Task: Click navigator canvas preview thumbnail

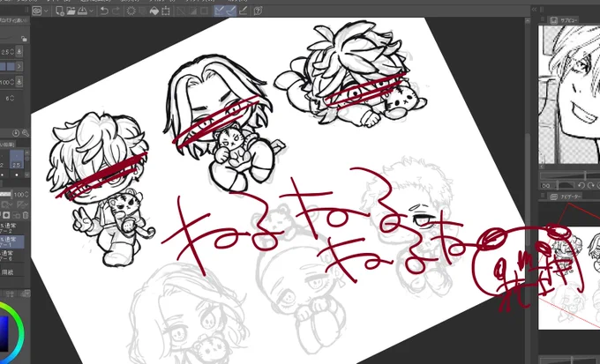Action: 569,278
